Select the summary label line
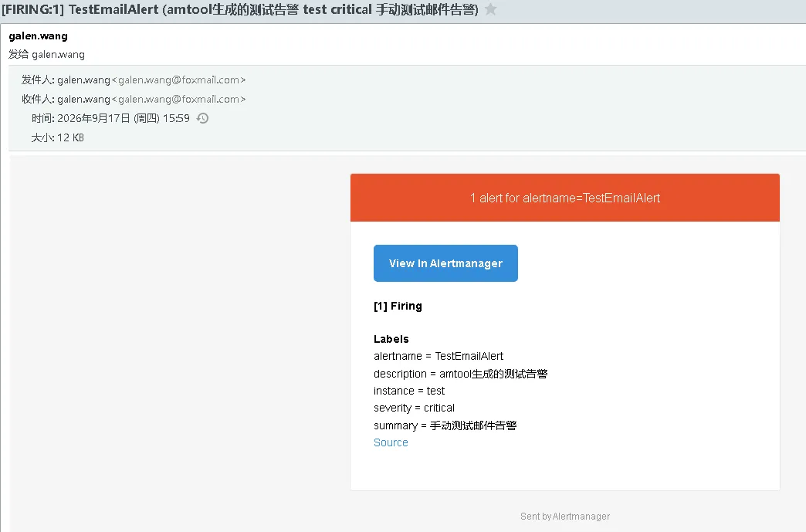The width and height of the screenshot is (806, 532). (445, 425)
